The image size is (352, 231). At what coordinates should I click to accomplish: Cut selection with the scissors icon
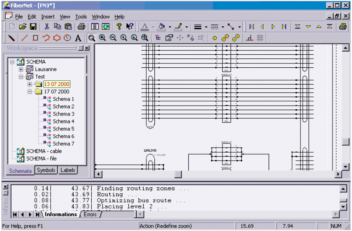click(x=47, y=26)
